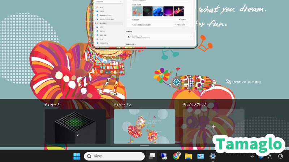Viewport: 289px width, 162px height.
Task: Open the Settings gear on taskbar
Action: click(x=213, y=156)
